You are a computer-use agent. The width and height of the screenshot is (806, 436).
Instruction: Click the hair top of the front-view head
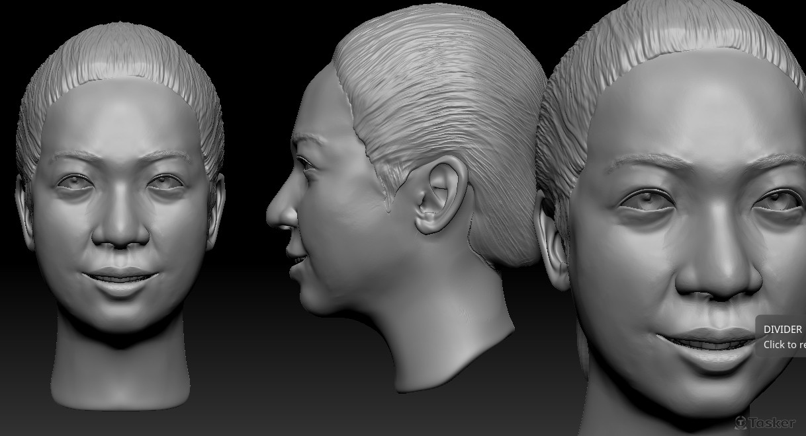119,46
